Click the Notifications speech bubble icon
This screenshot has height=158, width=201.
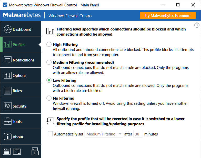coord(8,60)
